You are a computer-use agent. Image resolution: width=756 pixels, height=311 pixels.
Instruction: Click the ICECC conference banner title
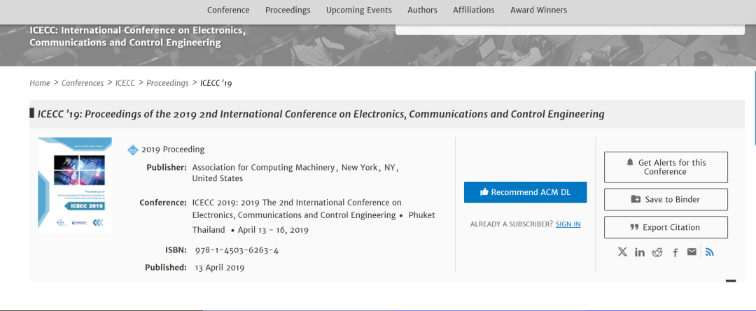pyautogui.click(x=137, y=36)
